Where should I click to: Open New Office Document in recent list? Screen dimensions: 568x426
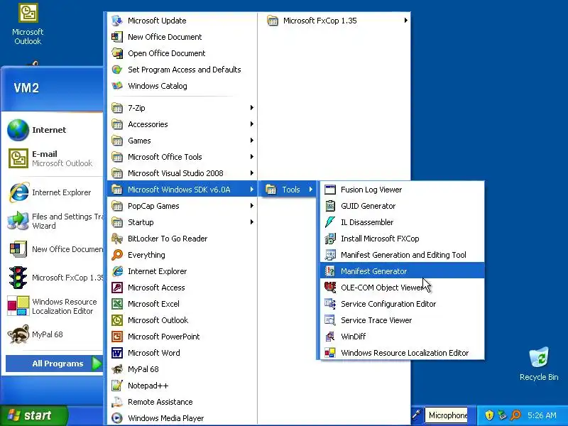pyautogui.click(x=53, y=249)
